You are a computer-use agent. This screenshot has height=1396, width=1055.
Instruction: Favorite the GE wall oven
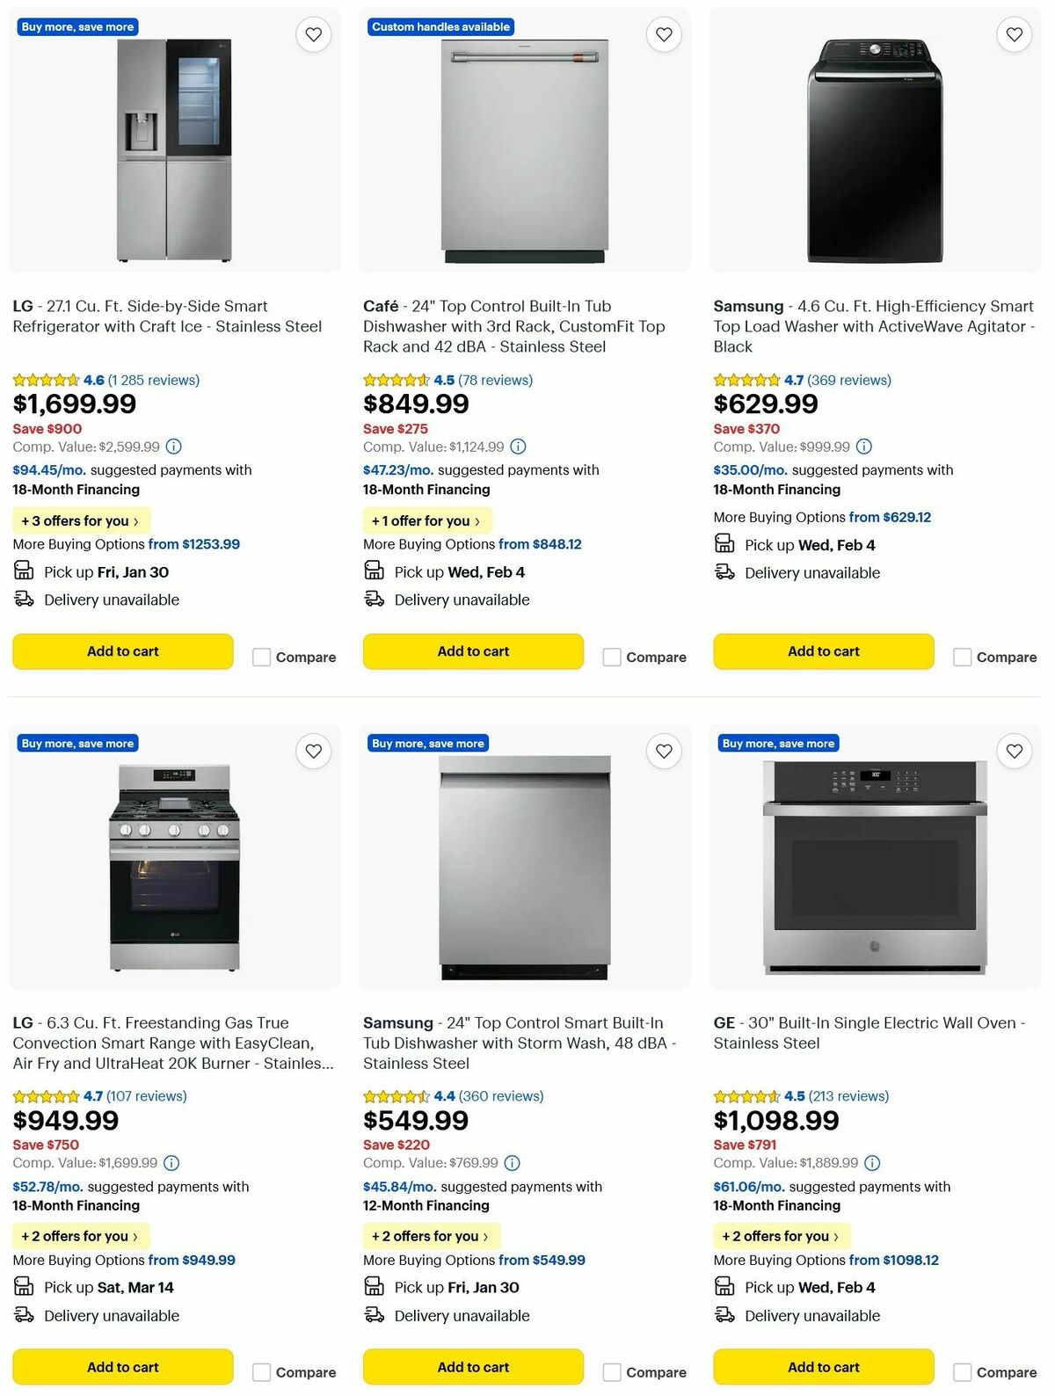pyautogui.click(x=1014, y=751)
